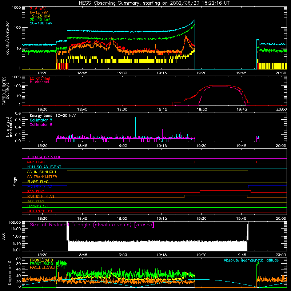Image resolution: width=291 pixels, height=291 pixels.
Task: Select the '50-100 keV' legend label
Action: [x=41, y=23]
